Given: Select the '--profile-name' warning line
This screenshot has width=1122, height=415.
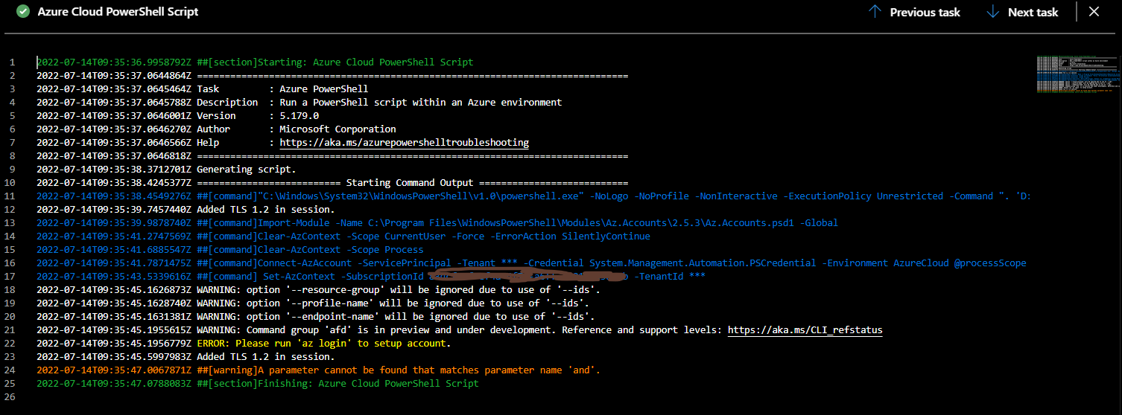Looking at the screenshot, I should click(x=313, y=303).
